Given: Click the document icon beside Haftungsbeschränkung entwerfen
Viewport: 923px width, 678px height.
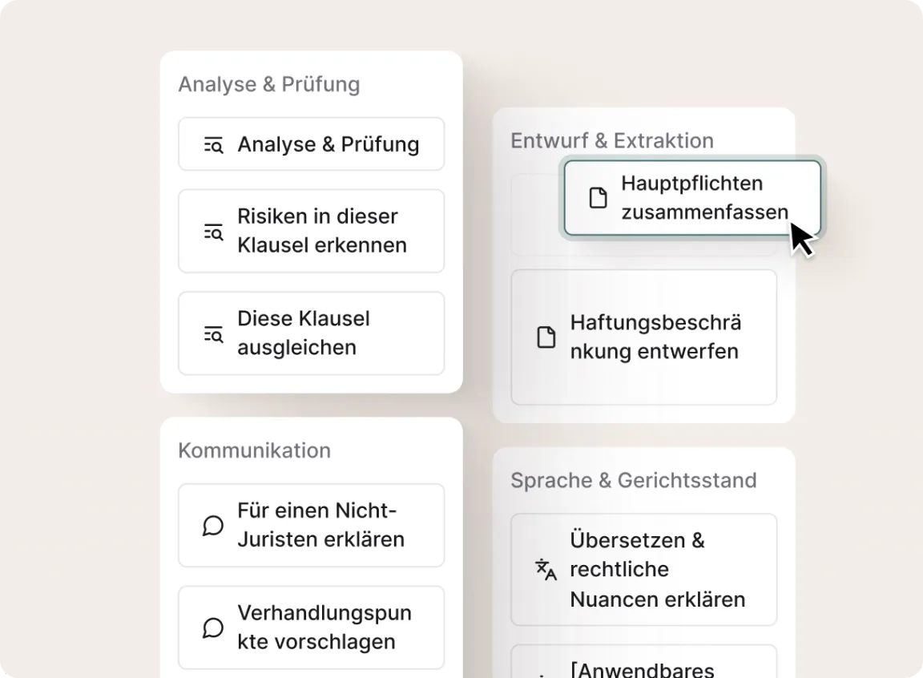Looking at the screenshot, I should pos(546,337).
